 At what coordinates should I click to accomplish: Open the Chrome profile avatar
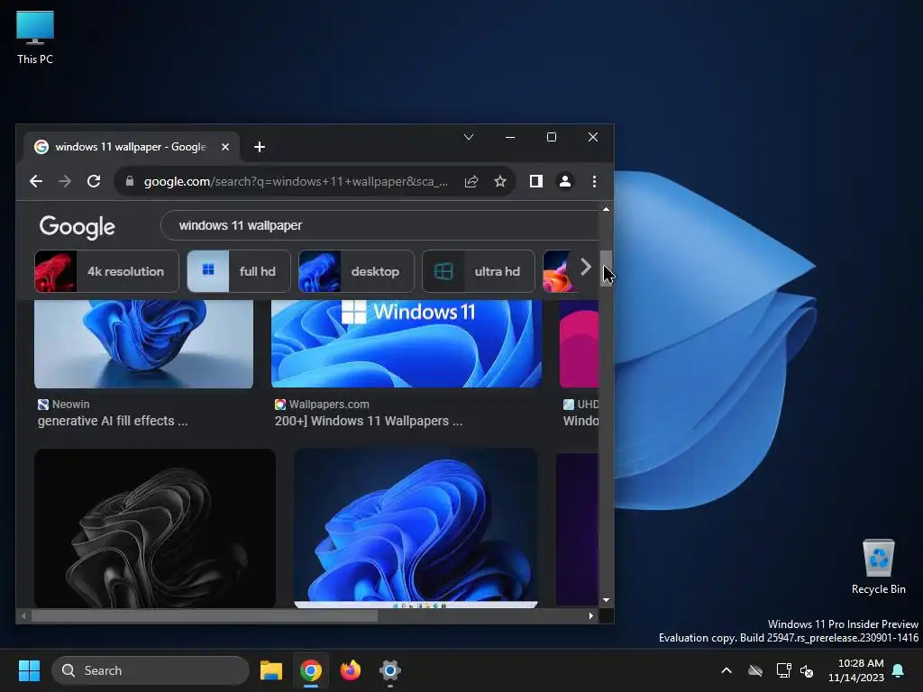pos(564,181)
